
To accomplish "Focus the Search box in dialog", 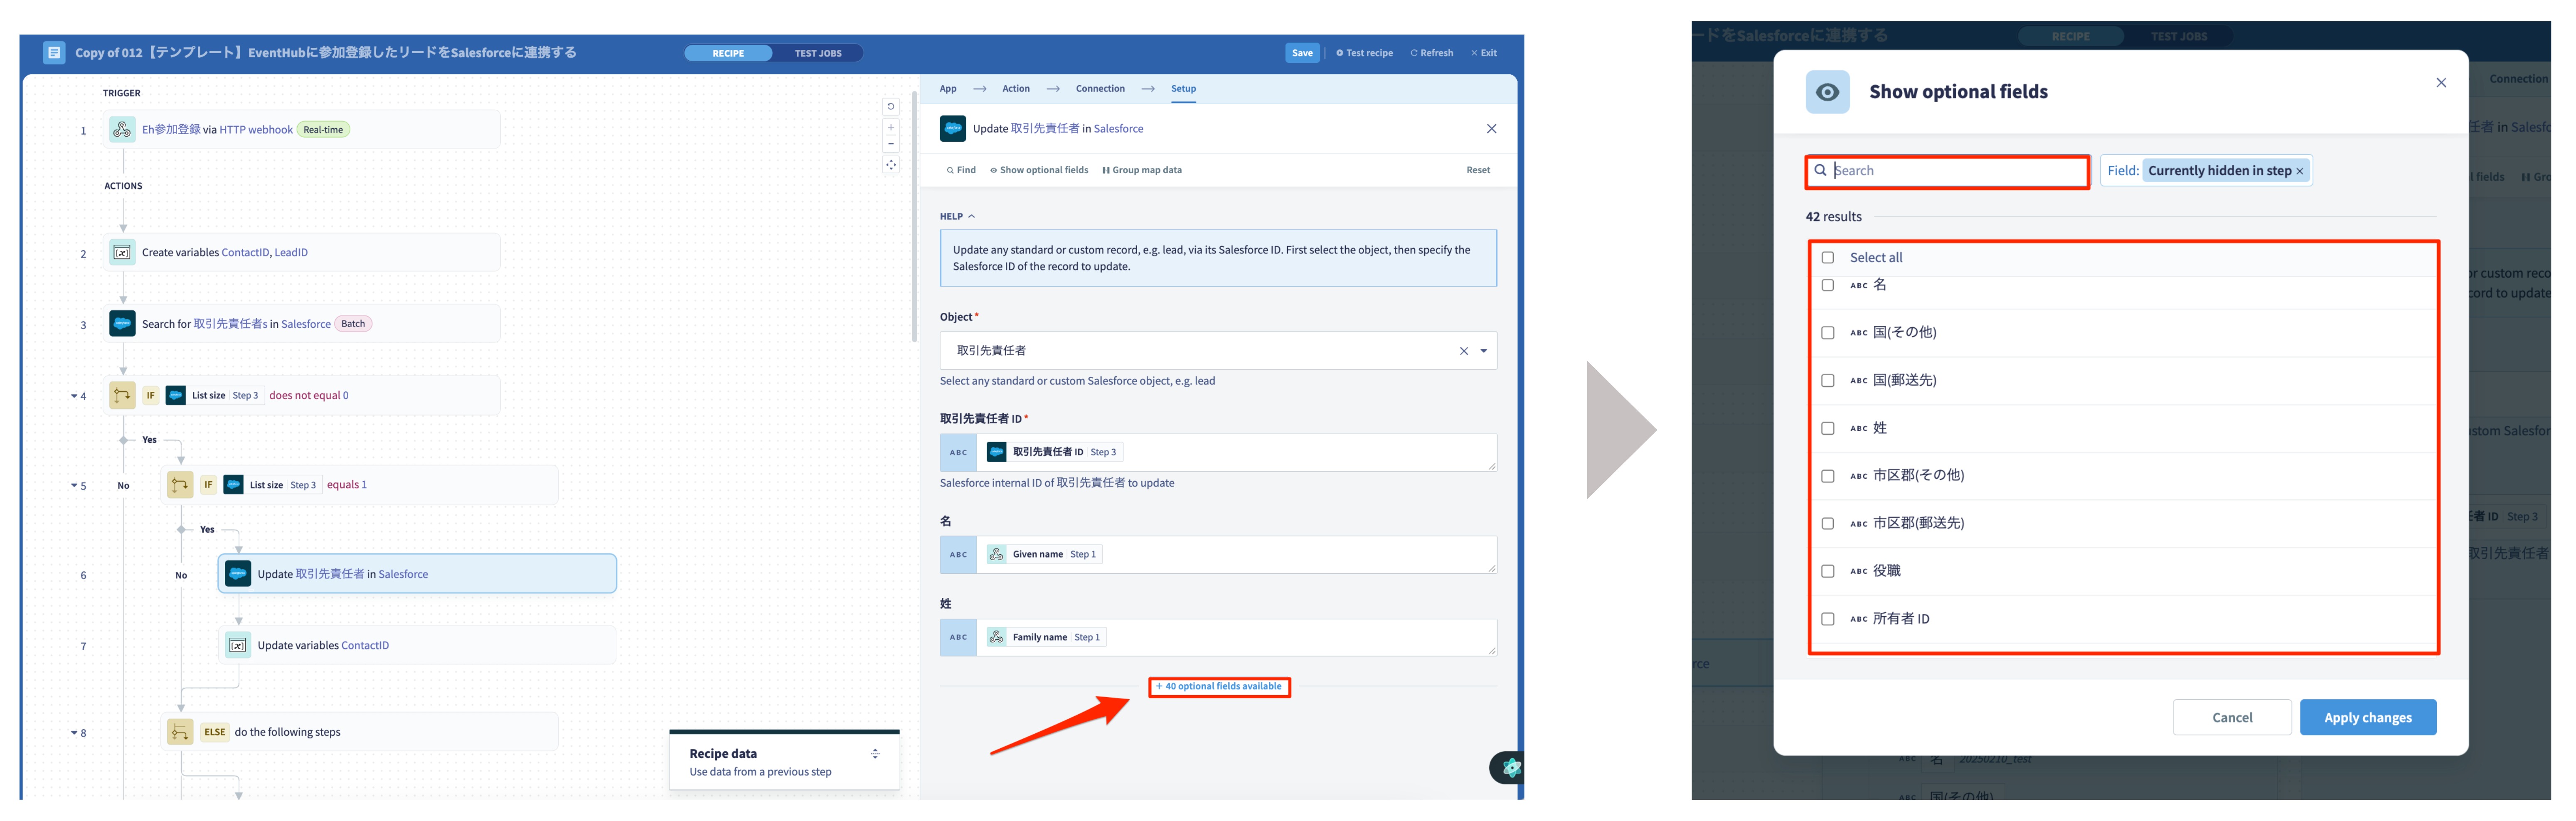I will [x=1948, y=172].
